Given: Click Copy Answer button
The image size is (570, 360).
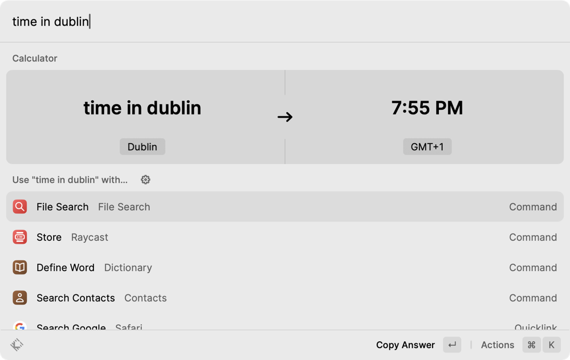Looking at the screenshot, I should pos(405,345).
